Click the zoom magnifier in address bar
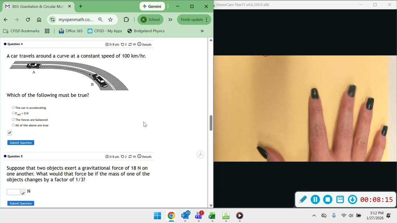This screenshot has height=223, width=397. pos(100,20)
